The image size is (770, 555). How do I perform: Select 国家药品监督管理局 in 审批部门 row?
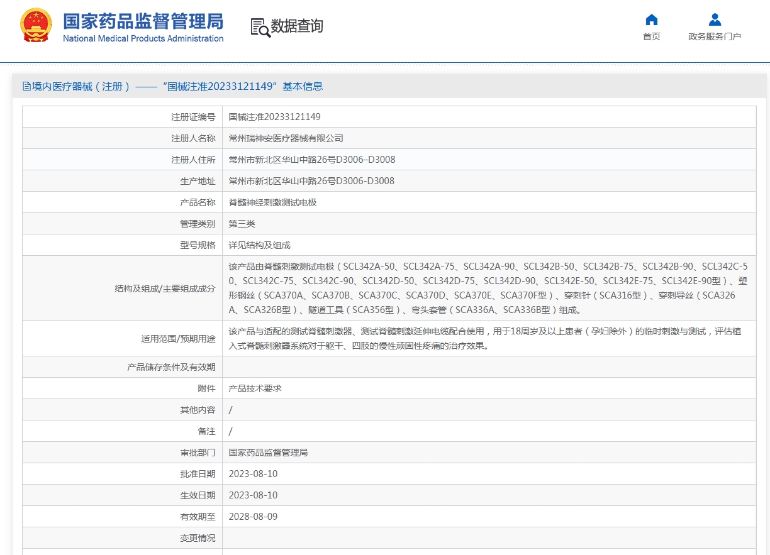(x=268, y=453)
